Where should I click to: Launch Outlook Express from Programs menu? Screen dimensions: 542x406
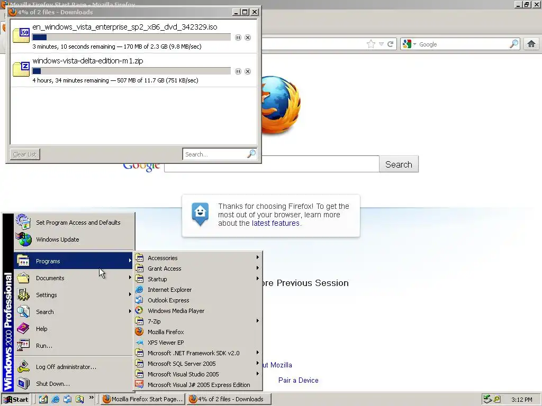pyautogui.click(x=198, y=300)
